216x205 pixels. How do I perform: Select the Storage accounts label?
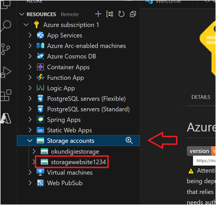(71, 141)
